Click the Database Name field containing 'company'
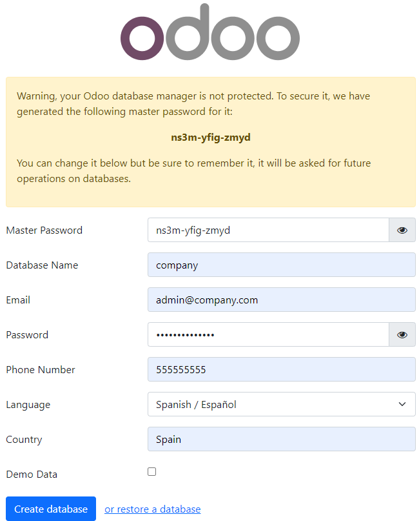Viewport: 419px width, 521px height. (281, 265)
